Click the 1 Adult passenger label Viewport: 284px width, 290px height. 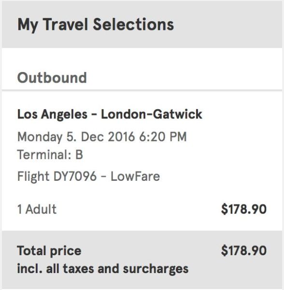pyautogui.click(x=37, y=209)
